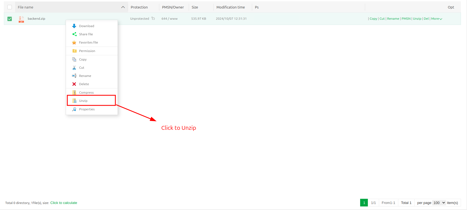Open the per page 100 dropdown
The width and height of the screenshot is (467, 210).
pos(439,203)
